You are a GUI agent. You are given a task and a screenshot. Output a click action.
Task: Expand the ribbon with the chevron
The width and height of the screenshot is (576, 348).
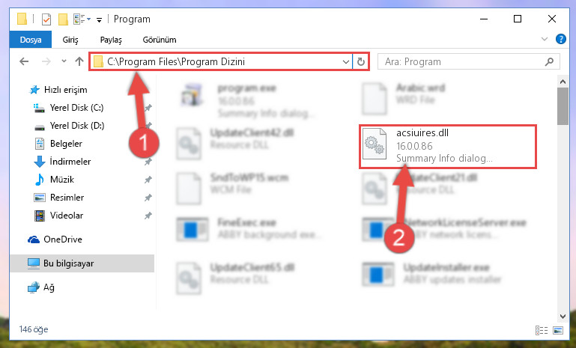(545, 39)
